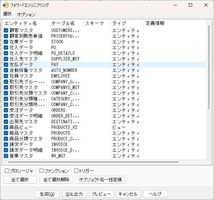Uncheck the 顧客別販売単価 checkbox
Screen dimensions: 214x200
point(6,36)
